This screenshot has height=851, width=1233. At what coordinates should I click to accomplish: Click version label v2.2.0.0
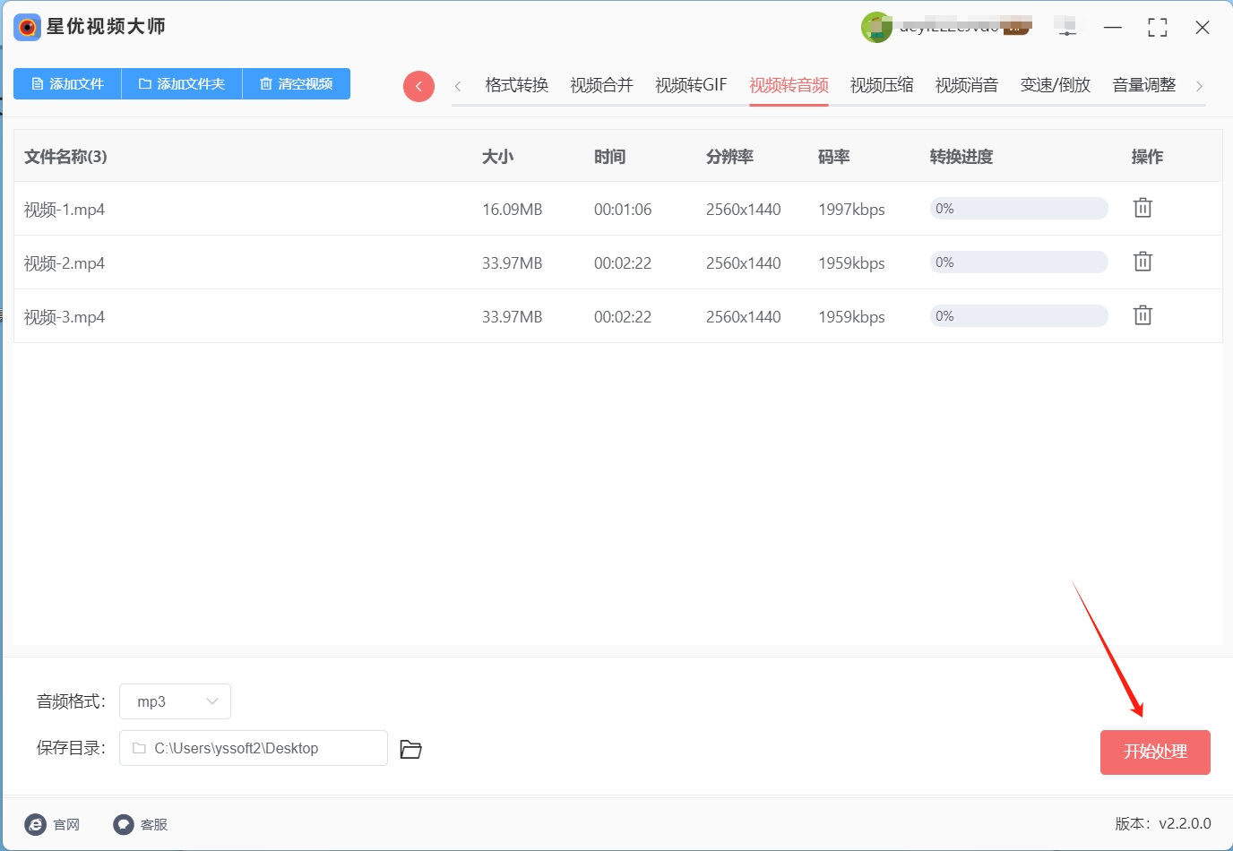pyautogui.click(x=1185, y=823)
